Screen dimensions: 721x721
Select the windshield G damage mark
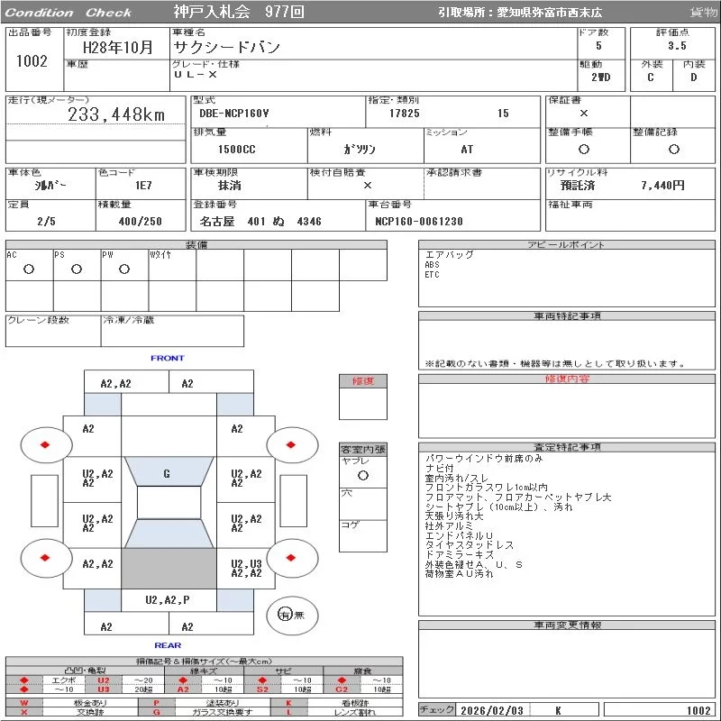pos(167,473)
